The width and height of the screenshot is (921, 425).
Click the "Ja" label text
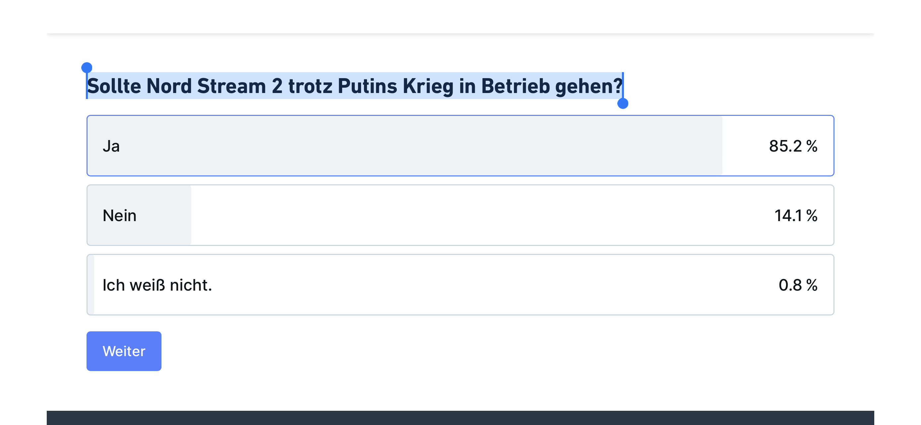pyautogui.click(x=111, y=146)
